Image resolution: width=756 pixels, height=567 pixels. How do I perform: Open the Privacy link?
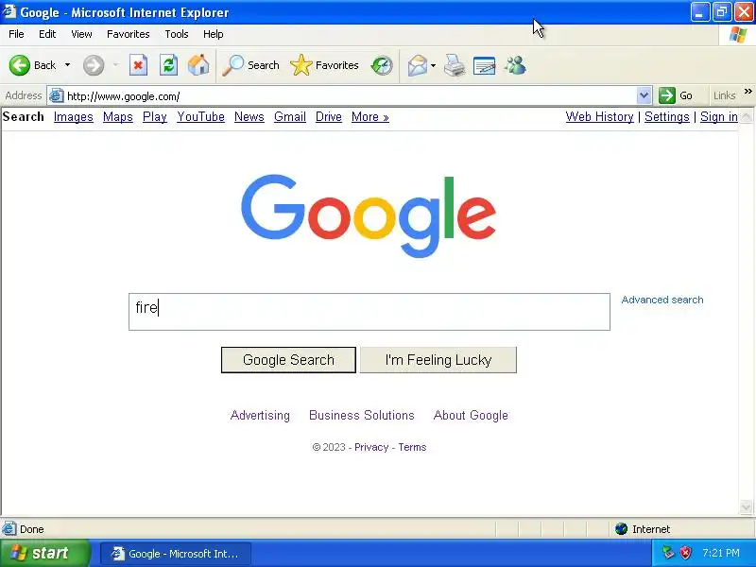[371, 447]
